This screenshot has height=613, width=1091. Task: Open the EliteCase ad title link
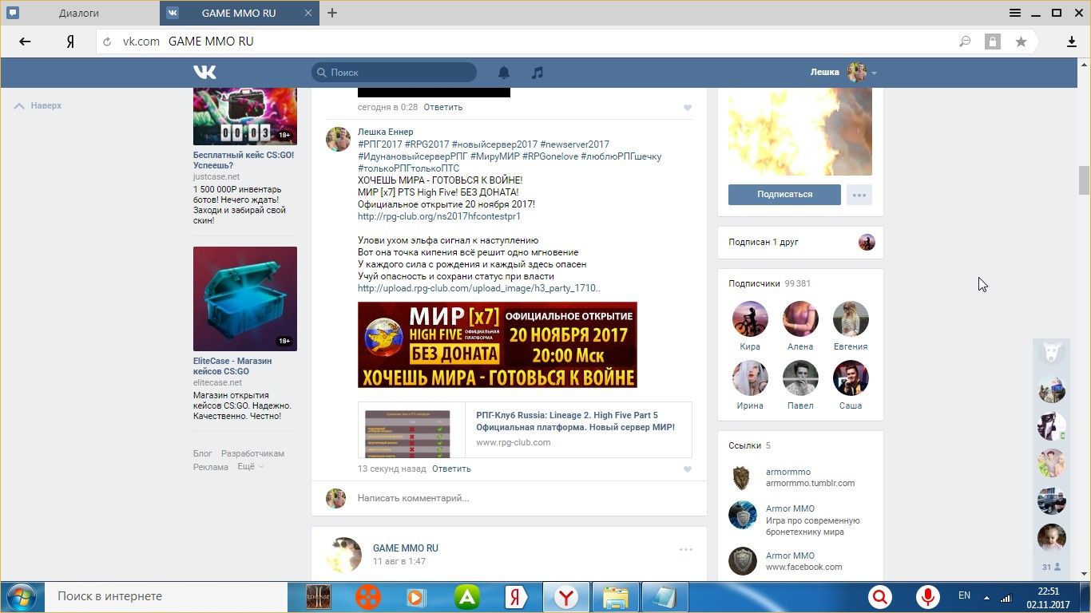click(232, 366)
